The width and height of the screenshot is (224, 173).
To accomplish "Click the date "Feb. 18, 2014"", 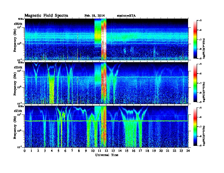I will coord(94,16).
